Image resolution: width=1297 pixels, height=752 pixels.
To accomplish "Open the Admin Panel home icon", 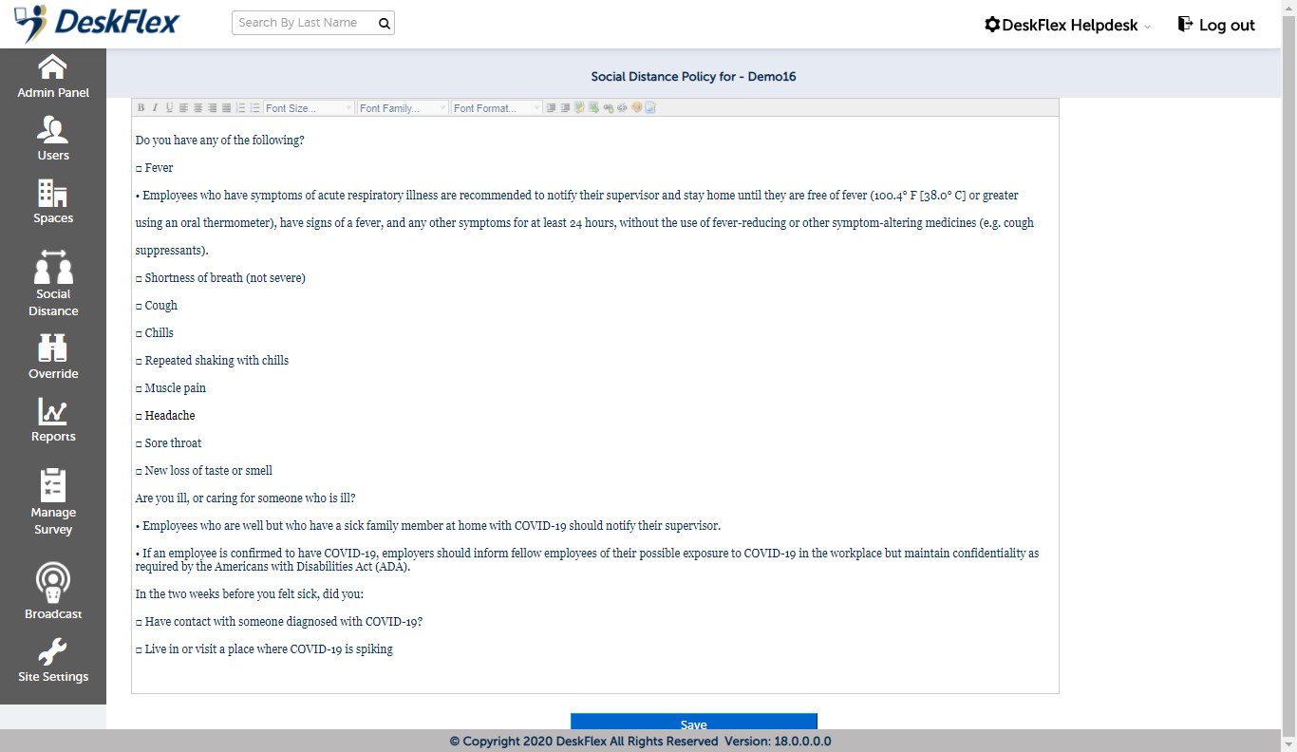I will click(53, 67).
